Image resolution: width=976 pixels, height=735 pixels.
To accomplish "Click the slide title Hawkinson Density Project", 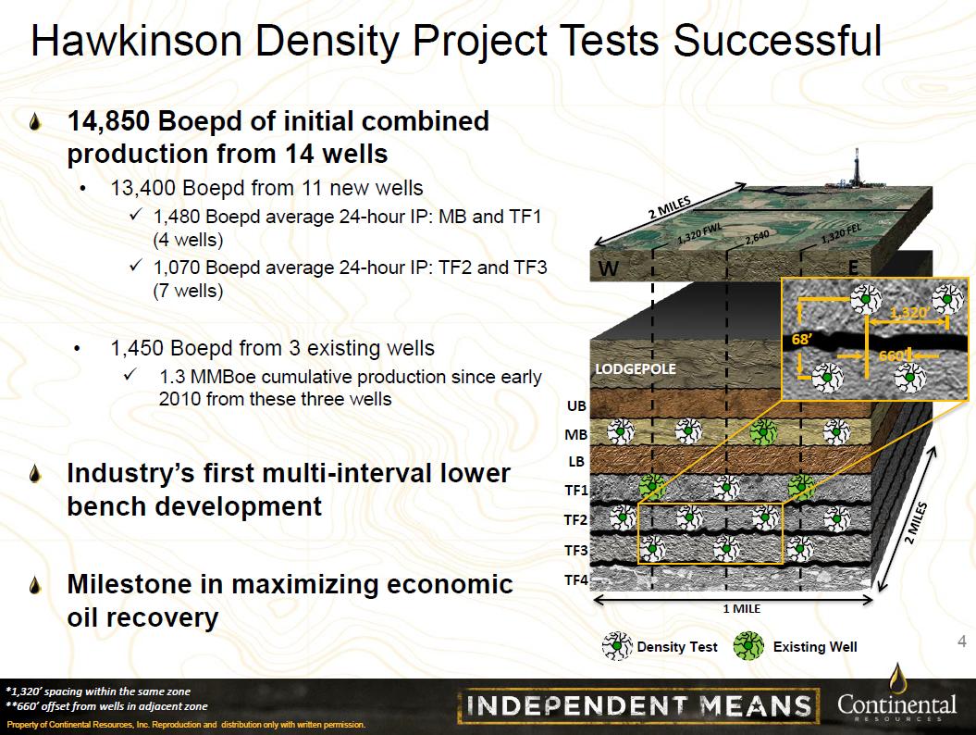I will (x=455, y=41).
